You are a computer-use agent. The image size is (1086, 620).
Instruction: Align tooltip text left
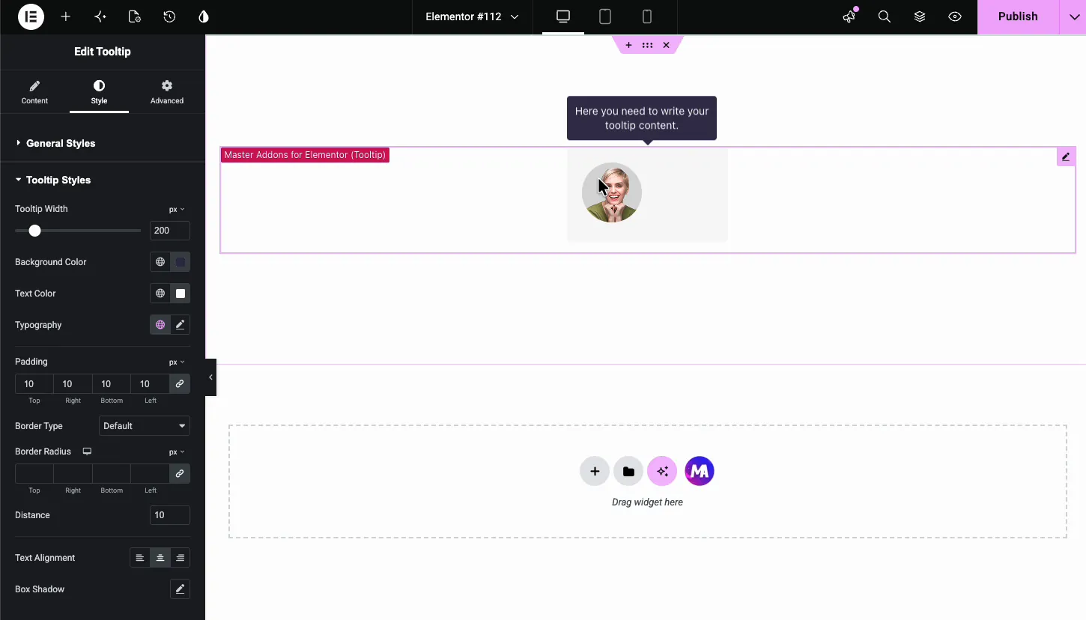(140, 558)
